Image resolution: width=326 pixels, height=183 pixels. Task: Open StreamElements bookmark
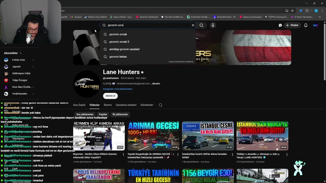pos(225,17)
